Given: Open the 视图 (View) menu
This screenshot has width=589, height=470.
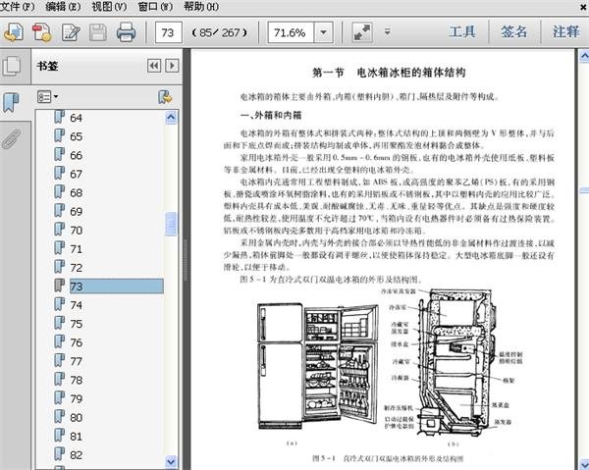Looking at the screenshot, I should point(108,7).
